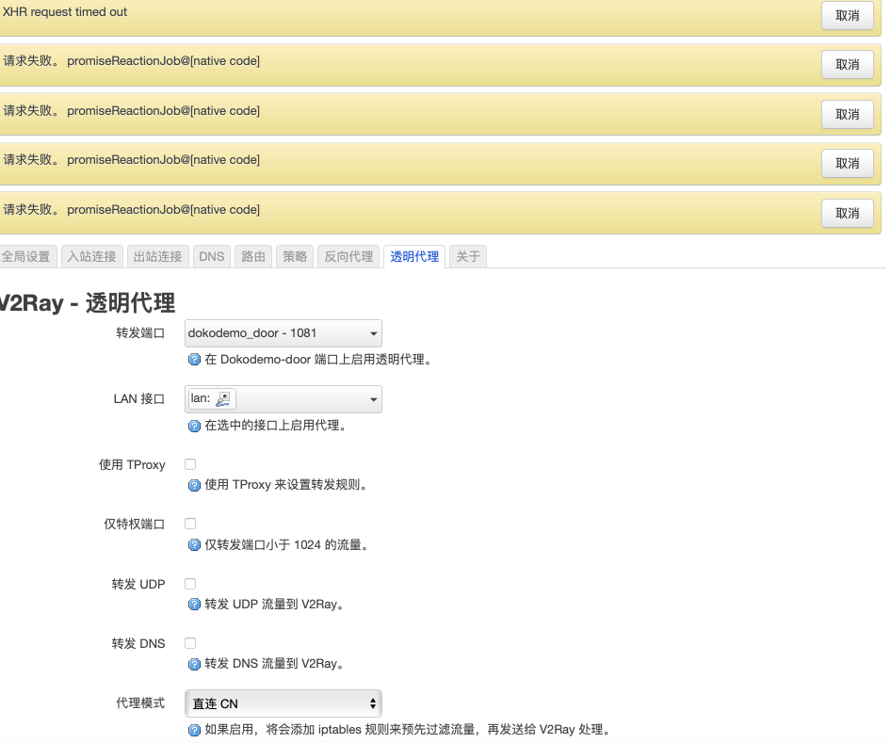The height and width of the screenshot is (743, 891).
Task: Click the lan: interface badge in dropdown
Action: point(212,398)
